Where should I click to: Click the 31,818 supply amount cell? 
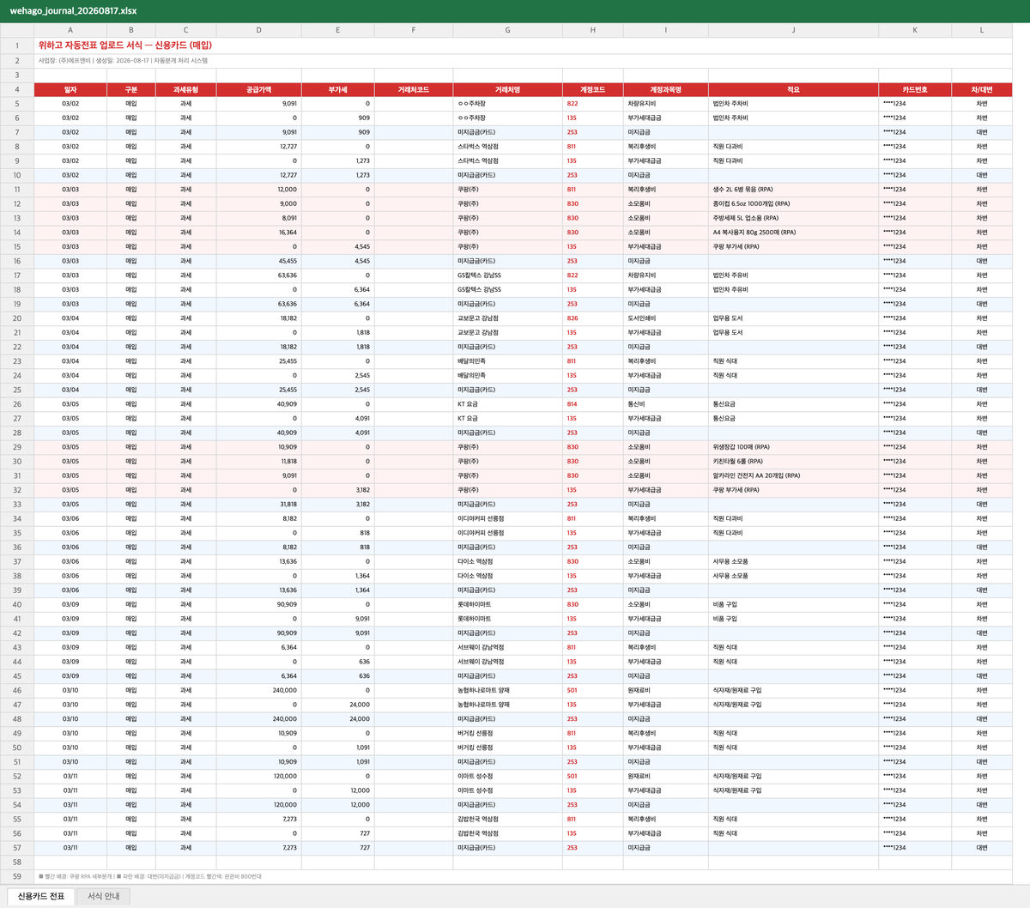coord(258,505)
